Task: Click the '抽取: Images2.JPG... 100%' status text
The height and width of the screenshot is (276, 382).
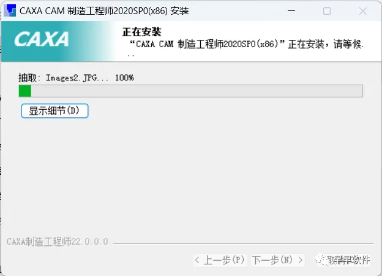Action: 77,78
